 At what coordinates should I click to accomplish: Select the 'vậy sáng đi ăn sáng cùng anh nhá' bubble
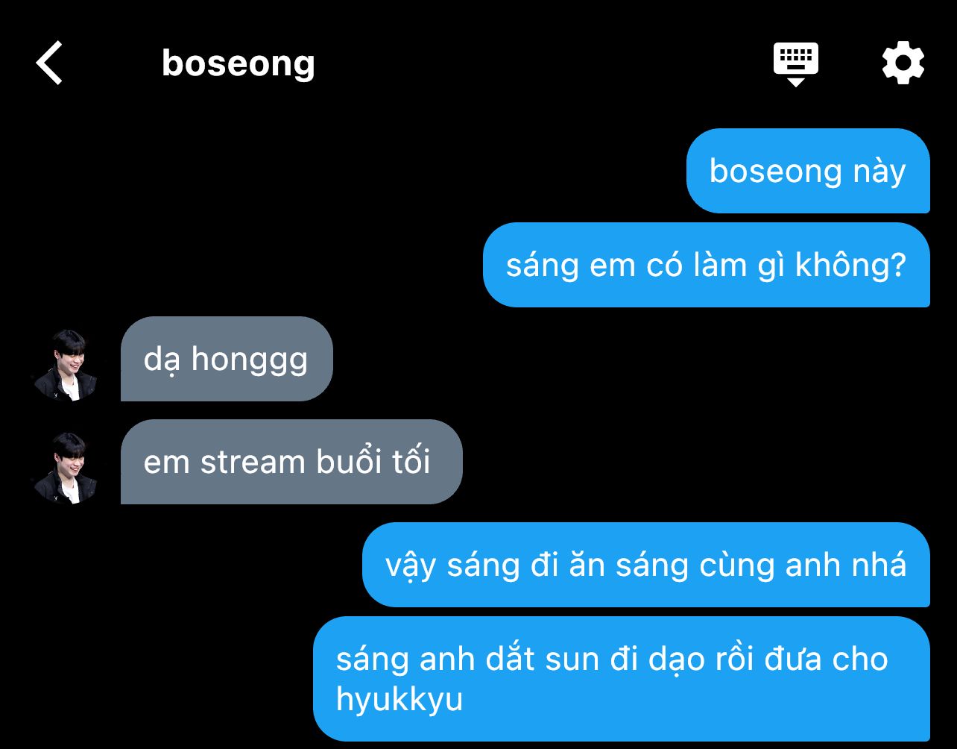click(646, 565)
